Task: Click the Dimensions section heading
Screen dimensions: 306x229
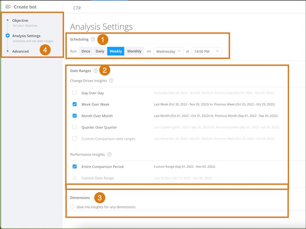Action: 80,198
